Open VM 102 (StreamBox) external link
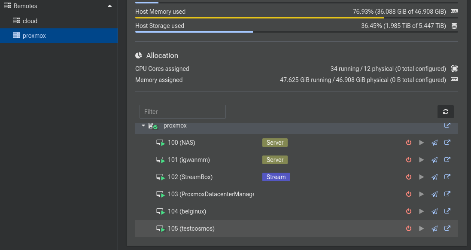The width and height of the screenshot is (471, 250). (x=447, y=177)
